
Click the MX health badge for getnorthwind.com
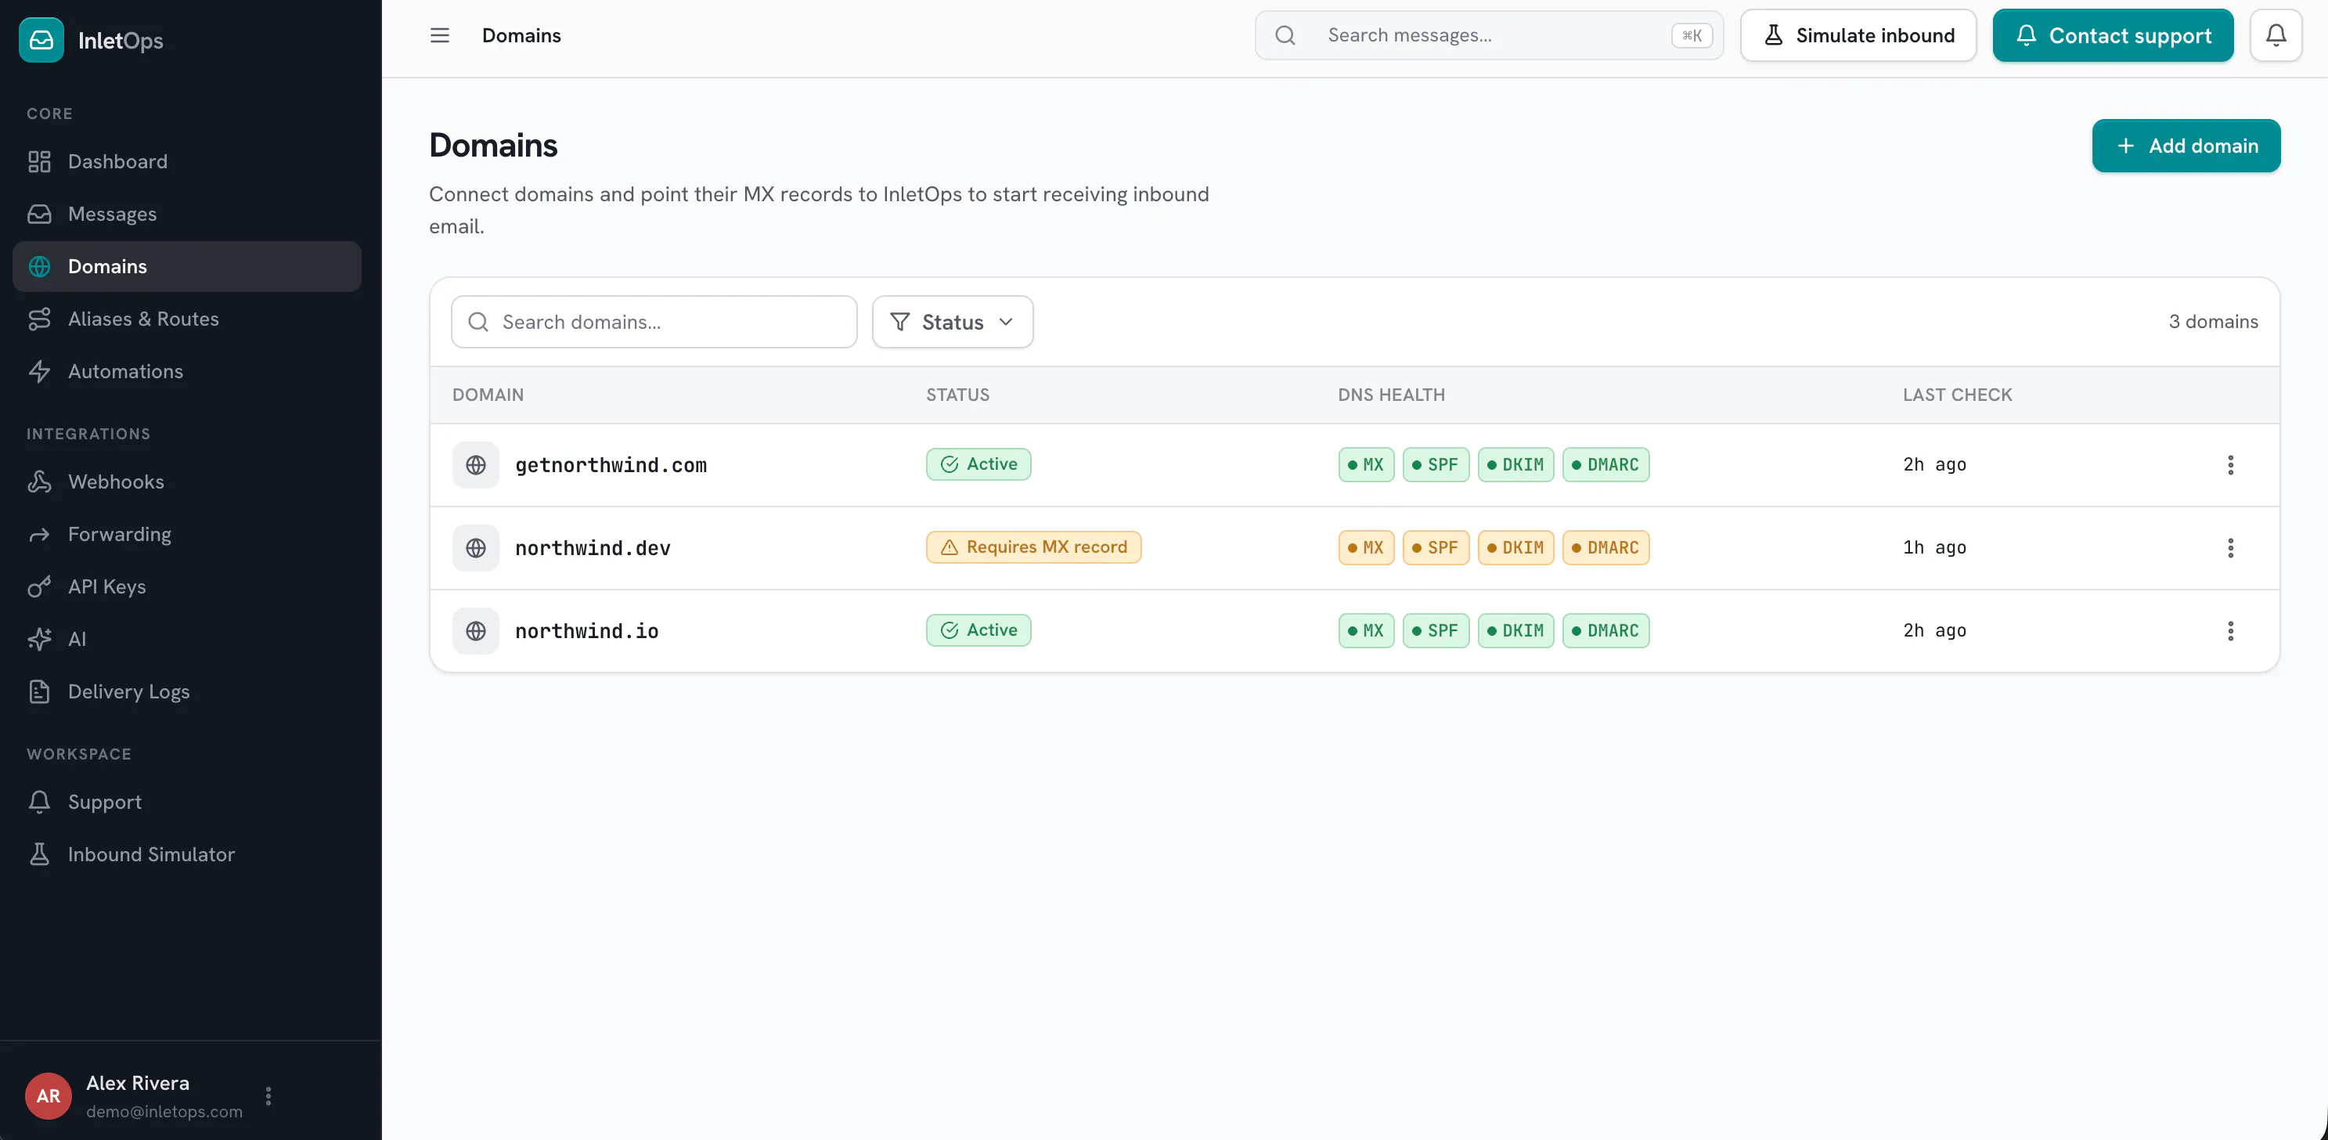[x=1367, y=464]
